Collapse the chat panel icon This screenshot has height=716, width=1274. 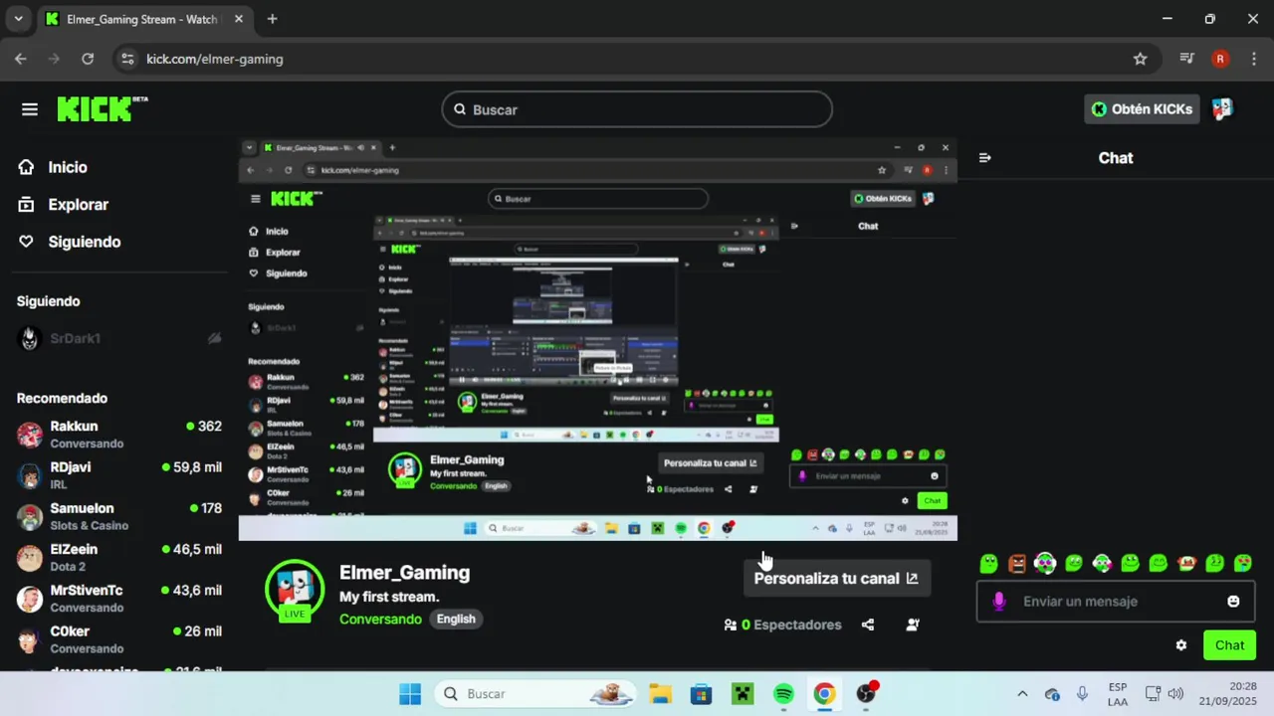point(984,158)
